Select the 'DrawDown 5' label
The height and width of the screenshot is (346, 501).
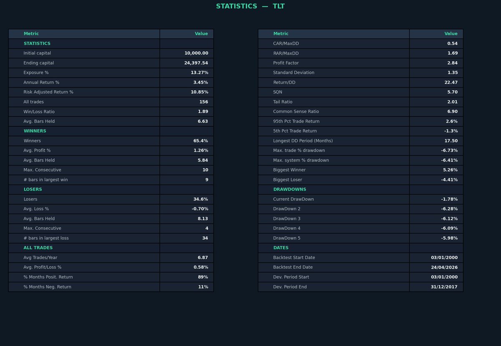[x=287, y=238]
